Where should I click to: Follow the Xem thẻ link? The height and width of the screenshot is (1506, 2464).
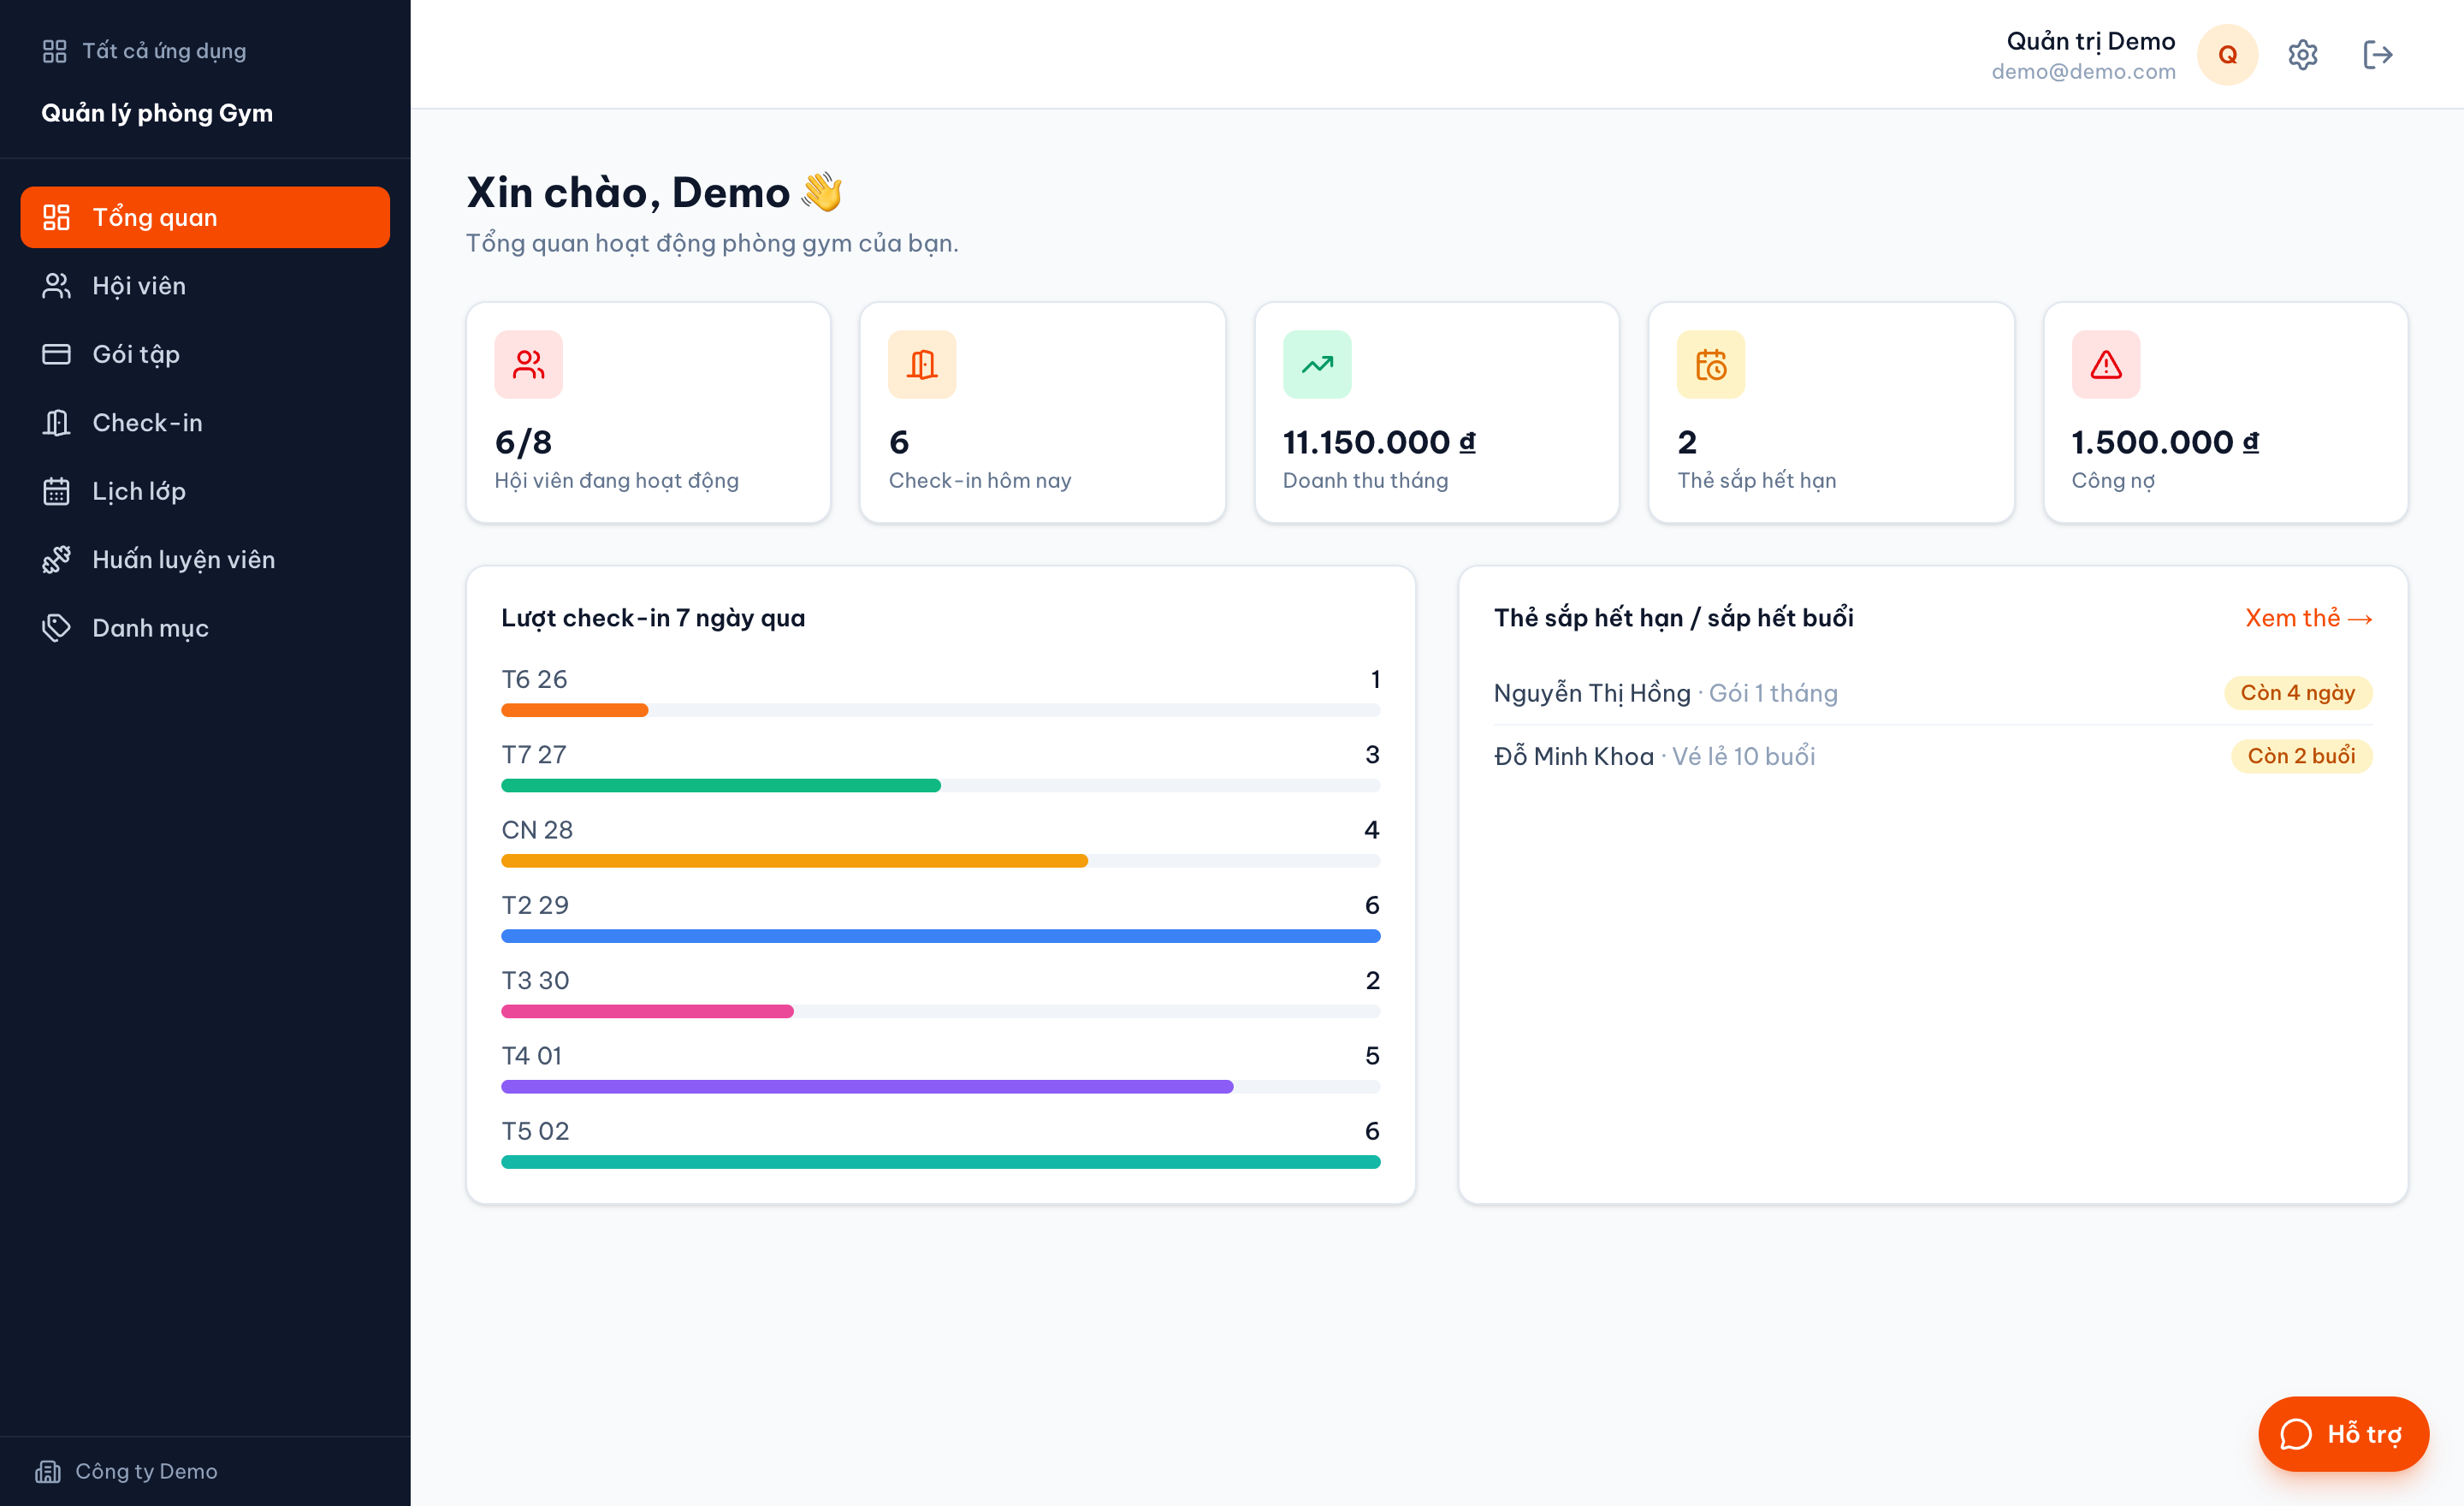pyautogui.click(x=2308, y=618)
